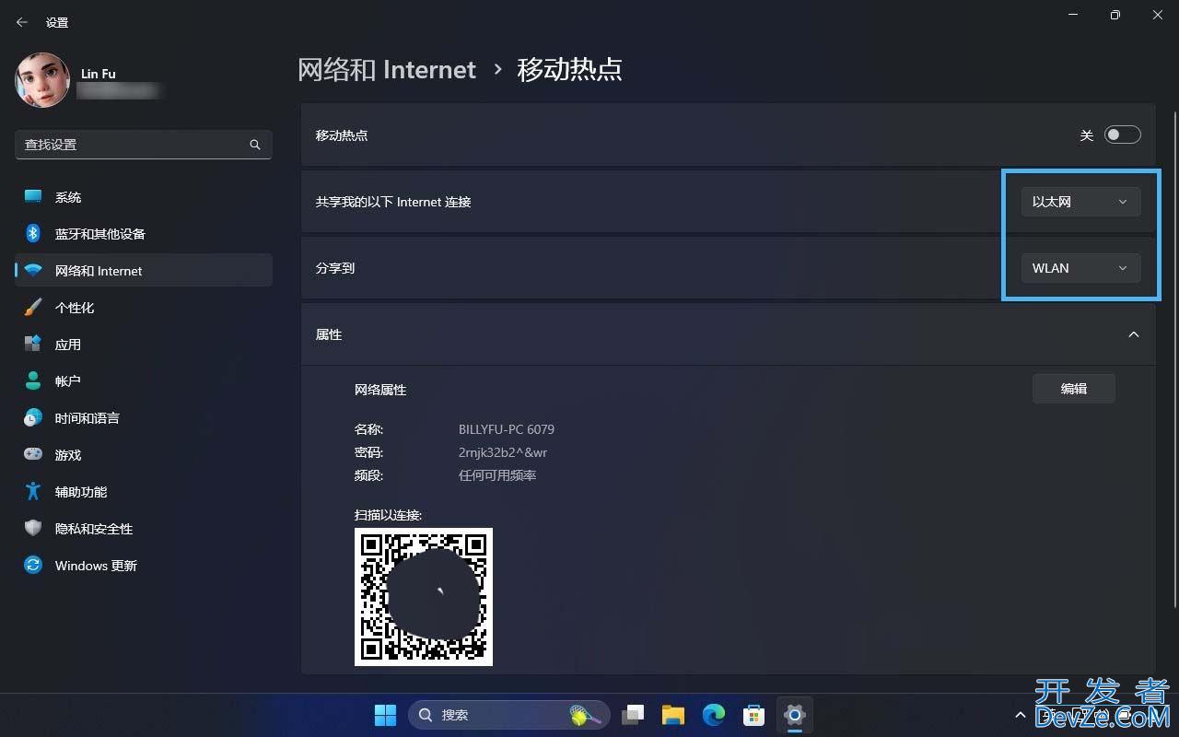Screen dimensions: 1179x737
Task: Click the 编辑 button
Action: 1074,389
